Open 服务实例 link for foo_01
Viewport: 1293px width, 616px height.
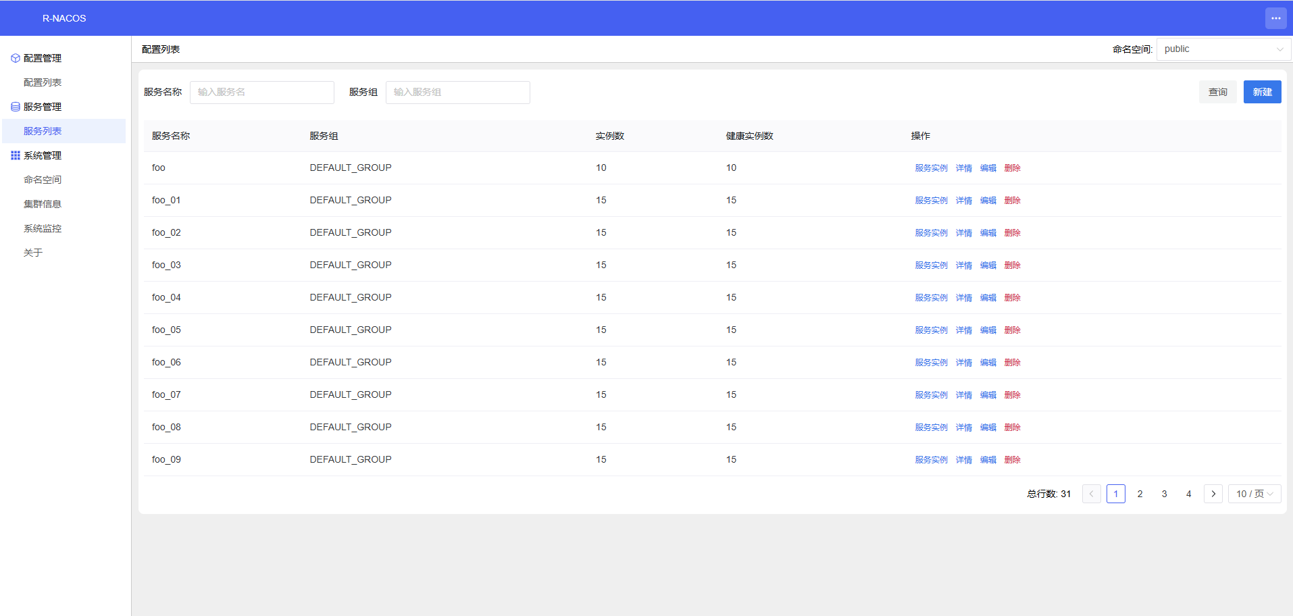(931, 201)
